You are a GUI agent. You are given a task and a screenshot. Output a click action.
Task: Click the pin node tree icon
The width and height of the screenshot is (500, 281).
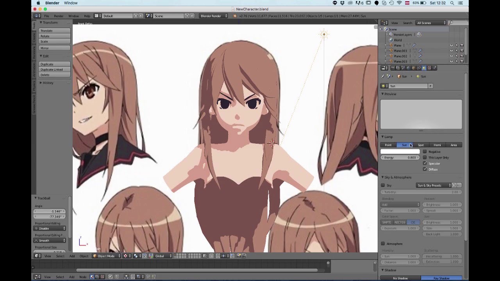110,277
